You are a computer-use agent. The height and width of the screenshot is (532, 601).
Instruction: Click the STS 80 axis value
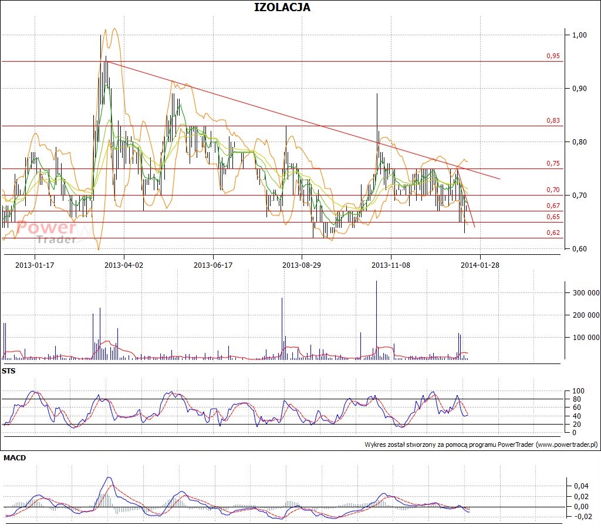(576, 399)
